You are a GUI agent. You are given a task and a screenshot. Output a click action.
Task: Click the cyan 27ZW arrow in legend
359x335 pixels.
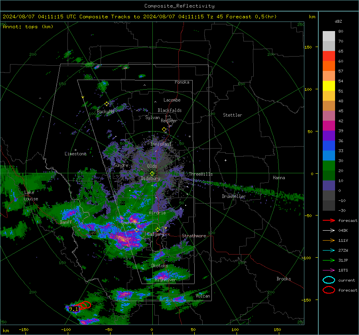click(x=329, y=251)
